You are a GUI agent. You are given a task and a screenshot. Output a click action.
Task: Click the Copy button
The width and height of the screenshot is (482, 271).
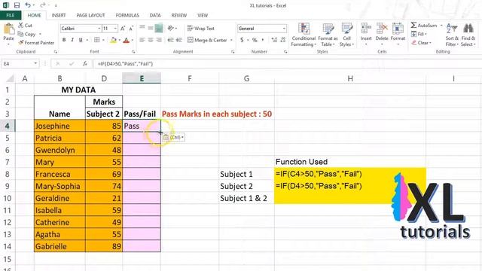pyautogui.click(x=26, y=34)
